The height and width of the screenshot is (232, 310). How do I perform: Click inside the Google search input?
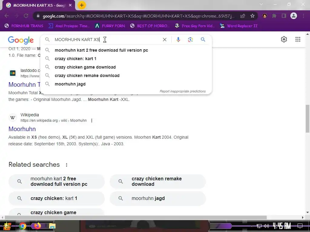point(107,40)
